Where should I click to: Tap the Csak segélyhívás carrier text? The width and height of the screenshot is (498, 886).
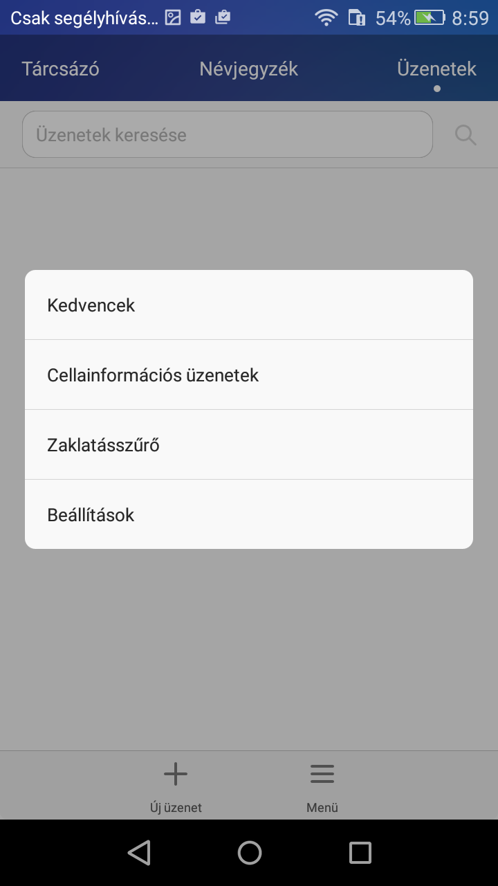pos(84,18)
